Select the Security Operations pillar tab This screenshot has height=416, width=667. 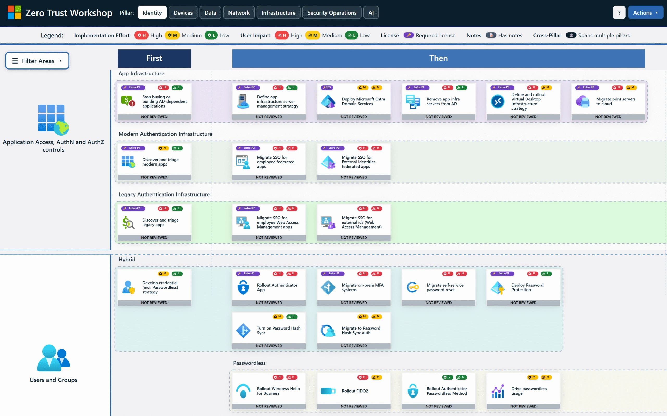tap(332, 12)
